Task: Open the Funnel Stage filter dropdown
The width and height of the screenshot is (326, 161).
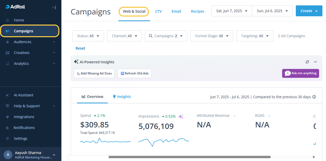Action: [x=211, y=36]
